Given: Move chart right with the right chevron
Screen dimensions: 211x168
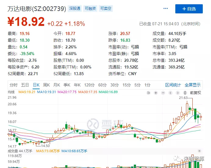Looking at the screenshot, I should (178, 93).
